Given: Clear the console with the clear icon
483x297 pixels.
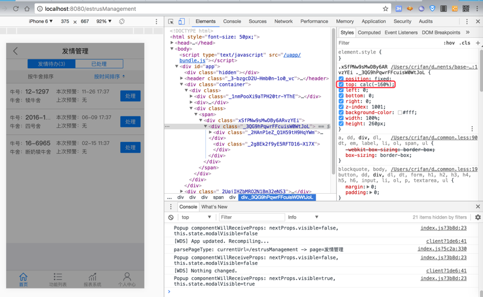Looking at the screenshot, I should coord(171,217).
